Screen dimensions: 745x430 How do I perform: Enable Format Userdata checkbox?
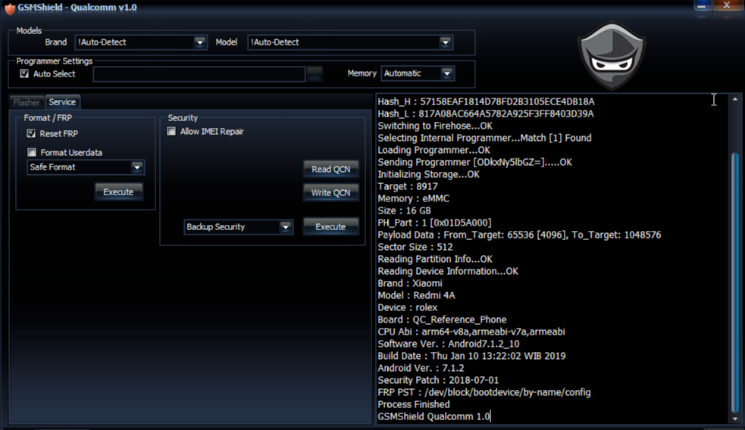click(32, 152)
